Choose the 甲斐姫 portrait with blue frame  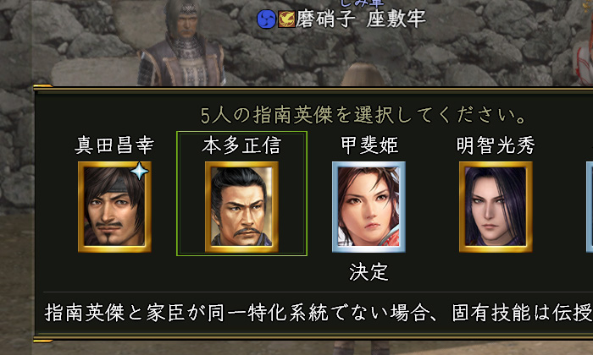coord(369,207)
